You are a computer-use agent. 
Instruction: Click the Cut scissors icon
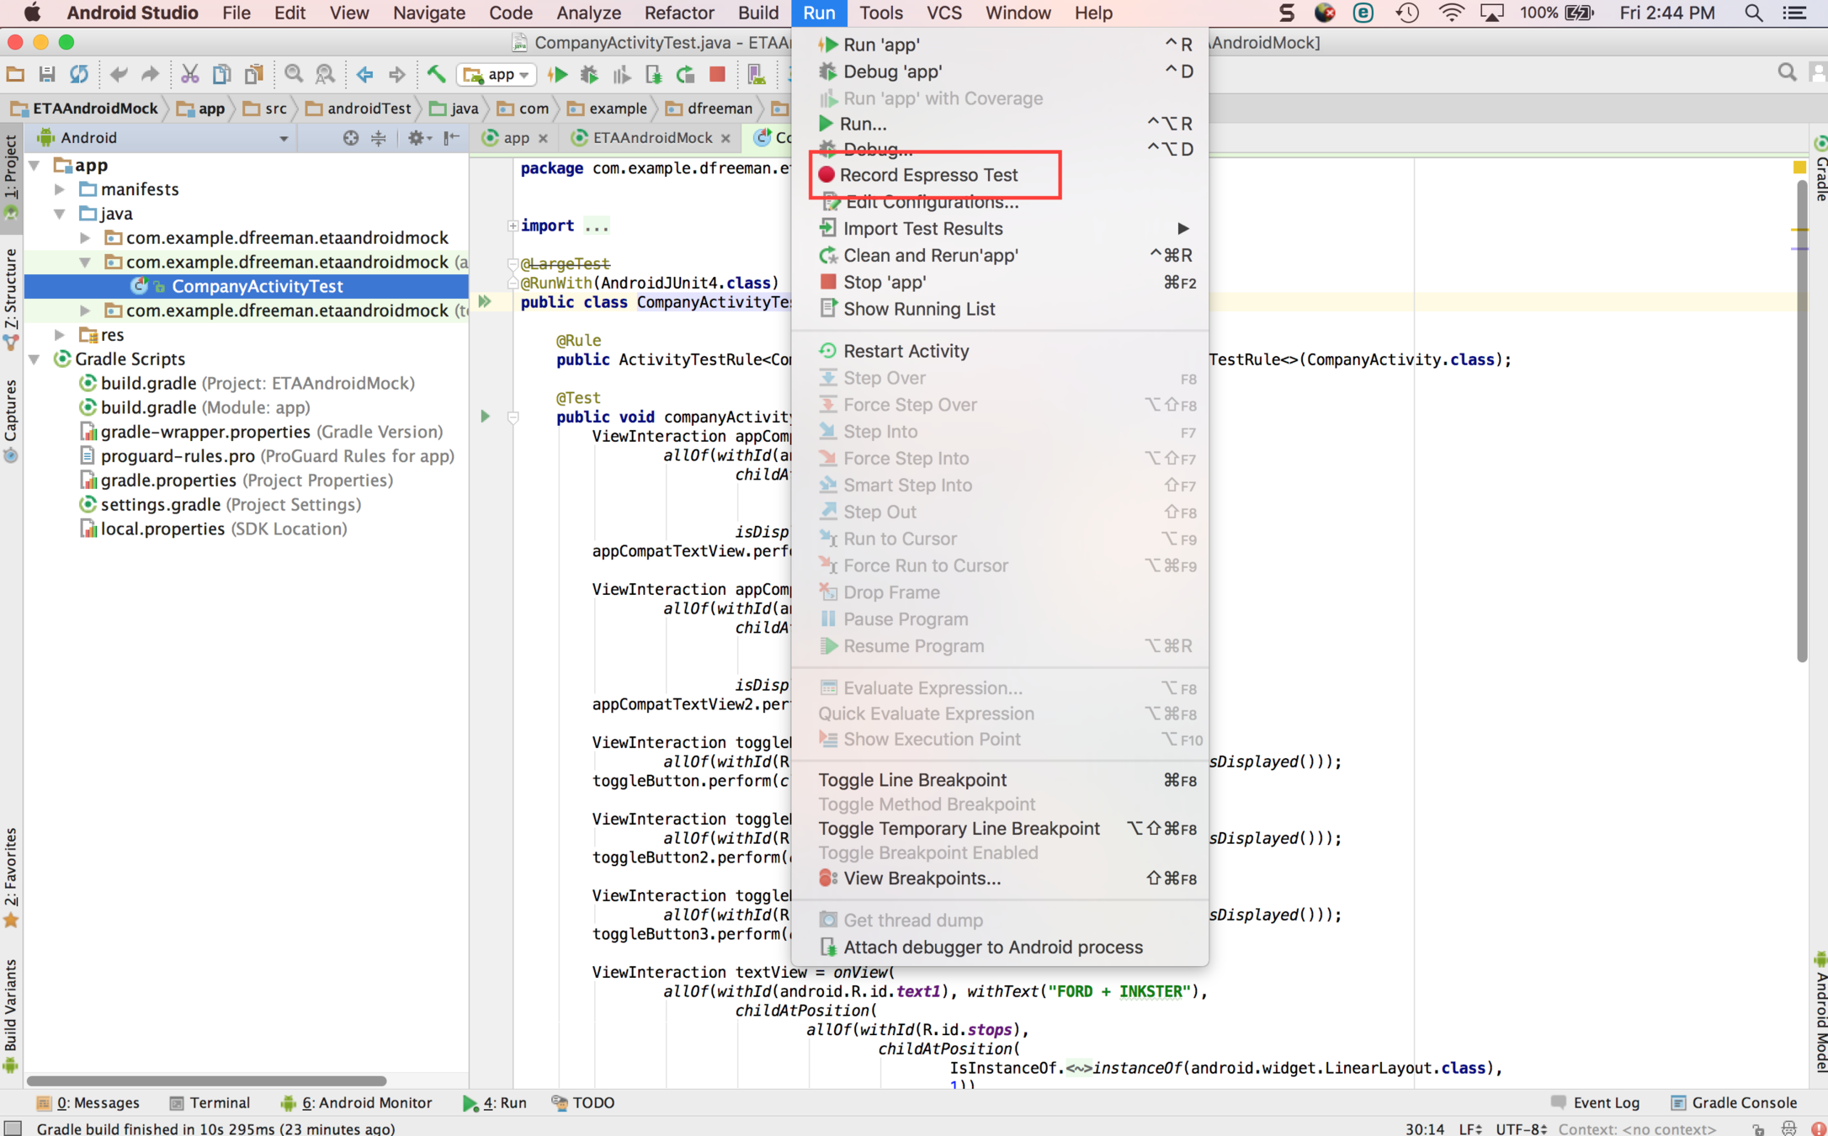click(189, 74)
